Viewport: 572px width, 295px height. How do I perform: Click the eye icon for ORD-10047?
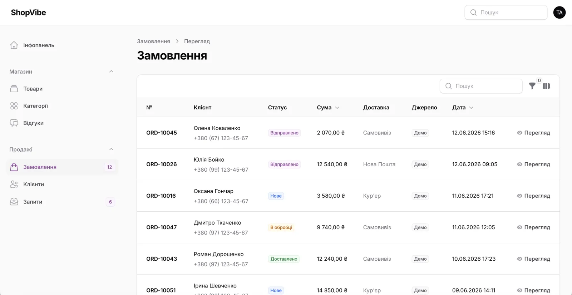(519, 227)
